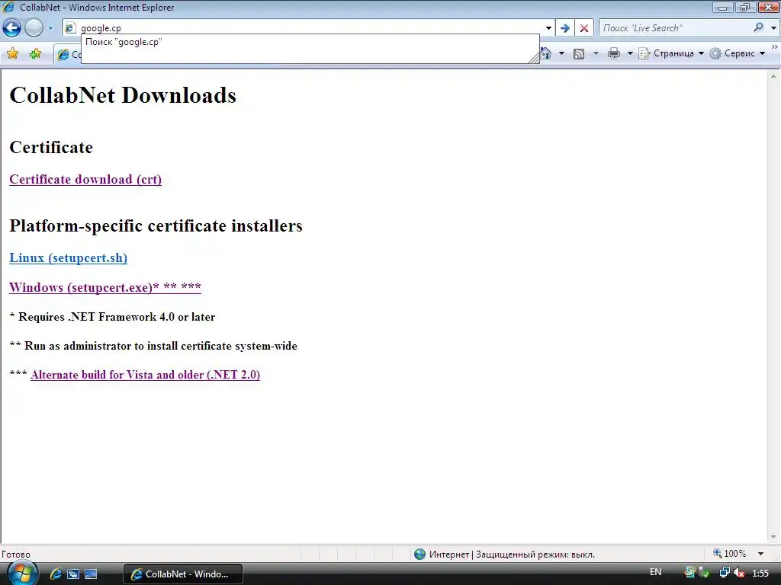Click the RSS feeds toolbar icon
This screenshot has width=781, height=585.
[x=579, y=54]
